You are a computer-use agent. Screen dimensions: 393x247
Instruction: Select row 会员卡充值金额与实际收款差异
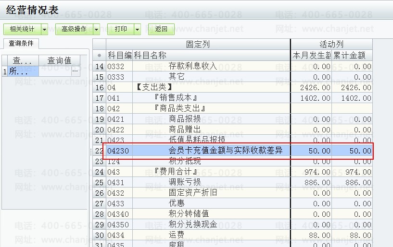pyautogui.click(x=225, y=151)
